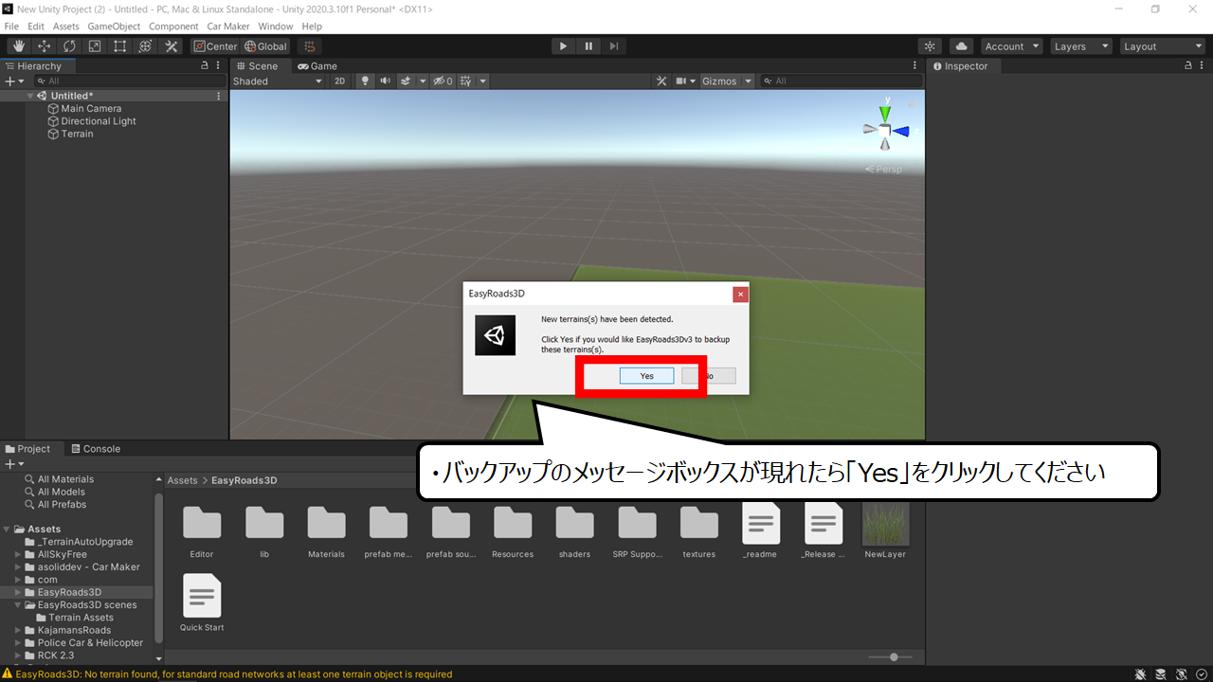Switch to the Game tab
Screen dimensions: 1213x682
[317, 66]
